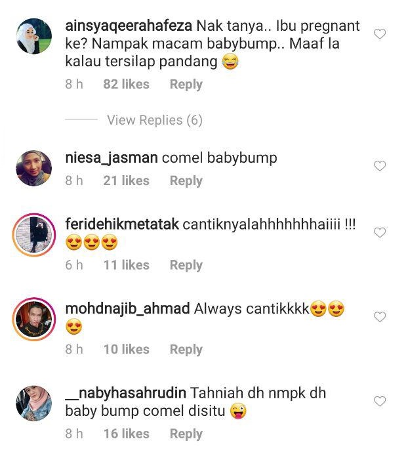Open niesa_jasman's avatar
The width and height of the screenshot is (408, 456).
click(x=33, y=168)
